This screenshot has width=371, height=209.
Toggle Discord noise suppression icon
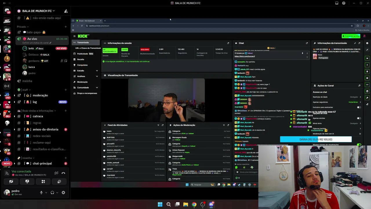(56, 173)
